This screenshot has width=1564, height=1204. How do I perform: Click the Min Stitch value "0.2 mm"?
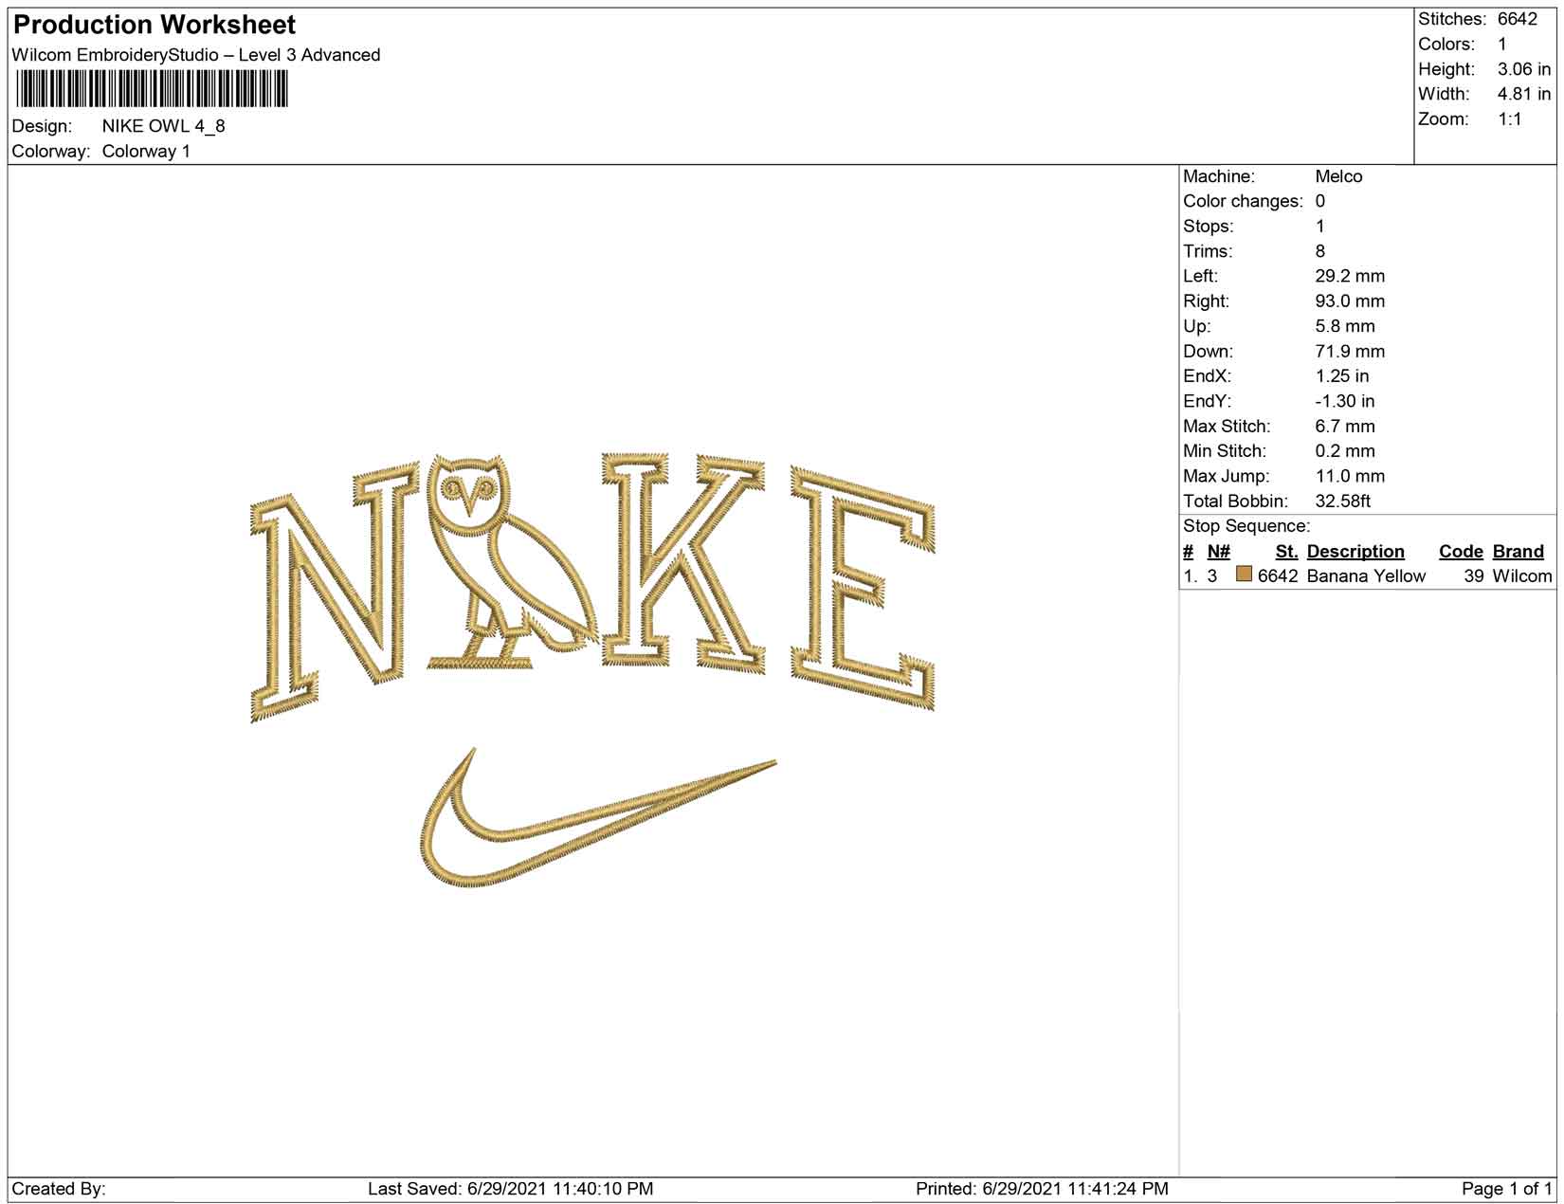(x=1345, y=451)
